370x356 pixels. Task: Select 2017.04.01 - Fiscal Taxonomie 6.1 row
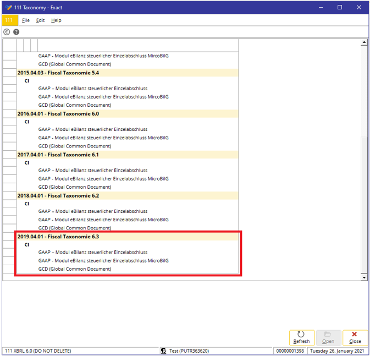[x=128, y=155]
